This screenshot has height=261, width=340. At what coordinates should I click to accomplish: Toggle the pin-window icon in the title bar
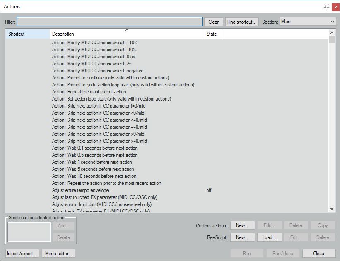click(326, 7)
